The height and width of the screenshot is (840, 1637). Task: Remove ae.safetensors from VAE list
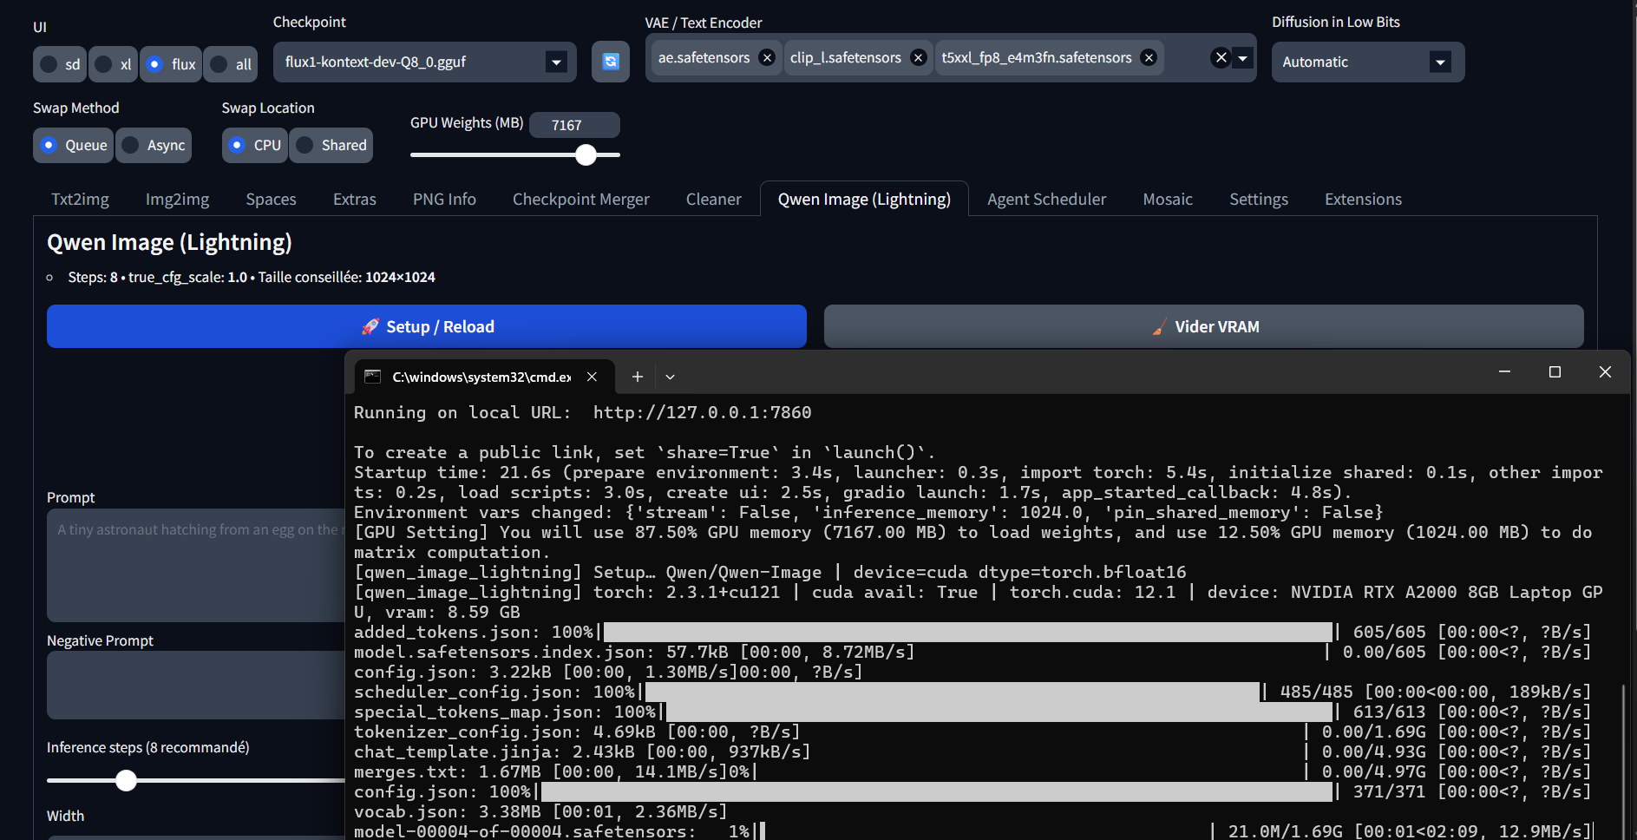point(767,57)
